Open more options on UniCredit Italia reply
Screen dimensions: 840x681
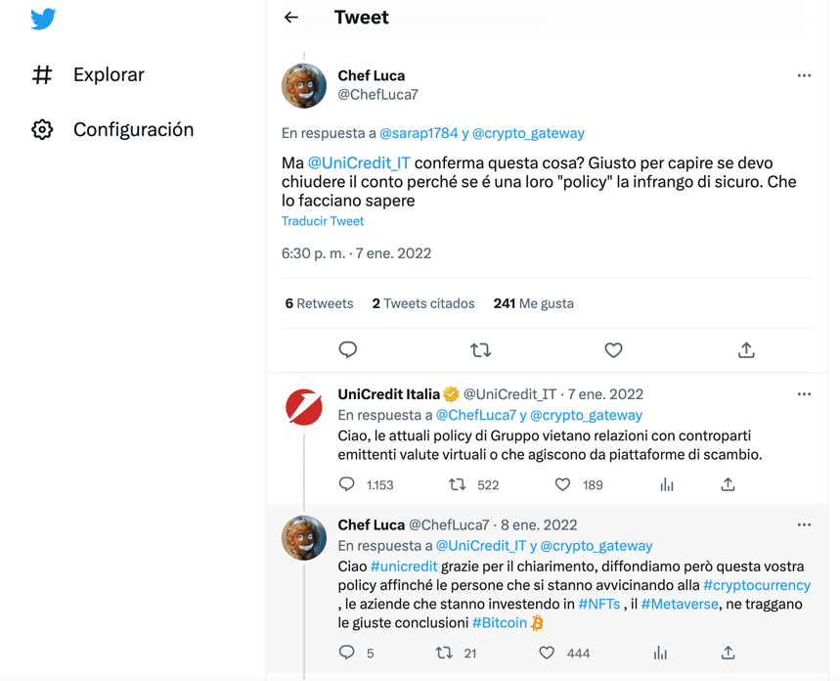[804, 394]
